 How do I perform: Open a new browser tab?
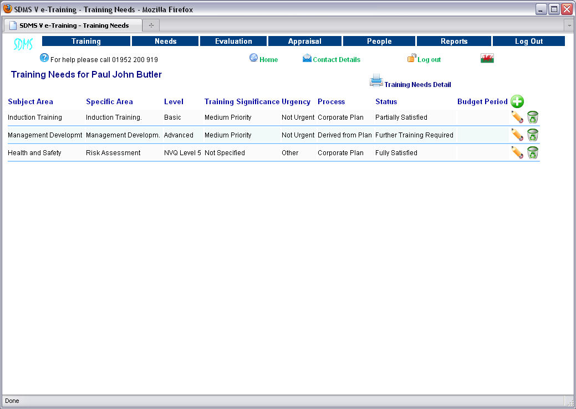[151, 25]
